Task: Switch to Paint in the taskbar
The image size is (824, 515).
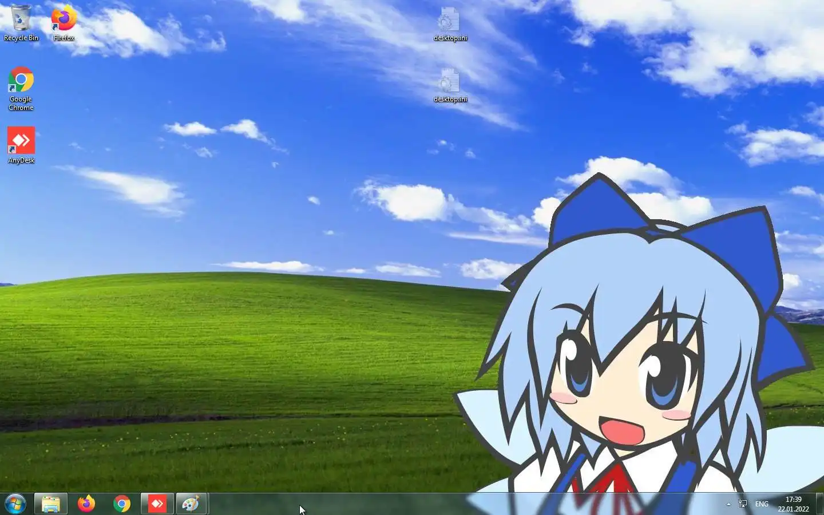Action: point(191,504)
